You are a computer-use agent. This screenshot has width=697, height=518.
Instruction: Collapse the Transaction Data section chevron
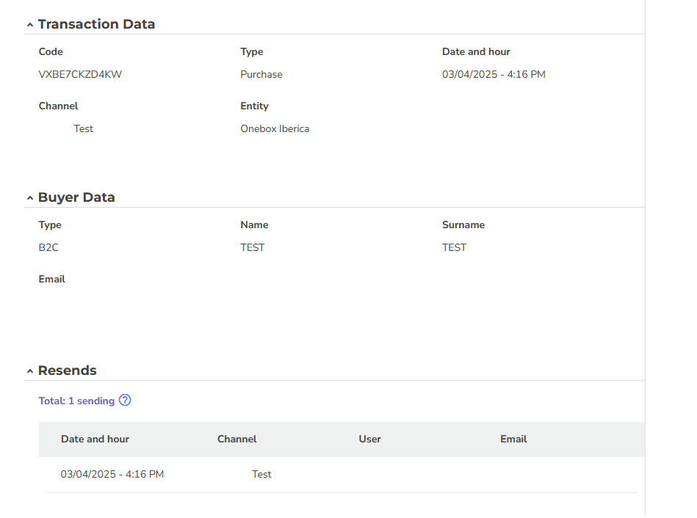(30, 25)
